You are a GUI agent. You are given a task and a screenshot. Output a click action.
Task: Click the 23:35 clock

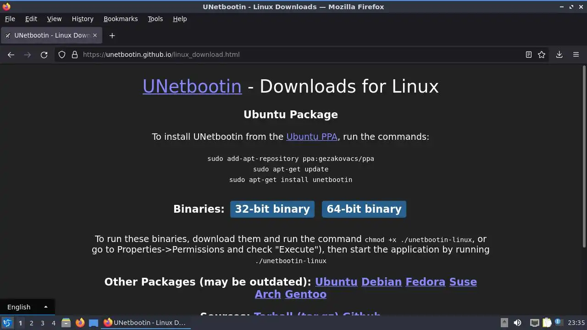[x=576, y=323]
